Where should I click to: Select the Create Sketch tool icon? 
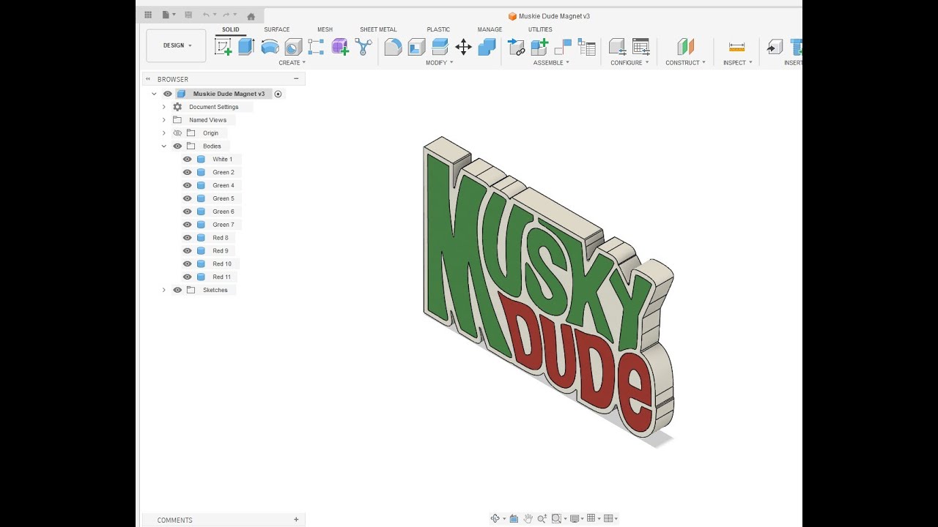(x=223, y=47)
